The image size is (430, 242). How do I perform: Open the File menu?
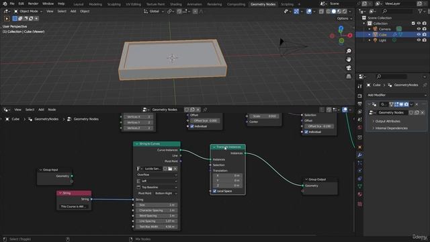point(12,4)
